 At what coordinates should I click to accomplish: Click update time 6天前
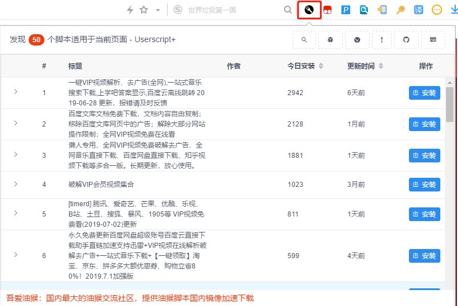[x=356, y=93]
